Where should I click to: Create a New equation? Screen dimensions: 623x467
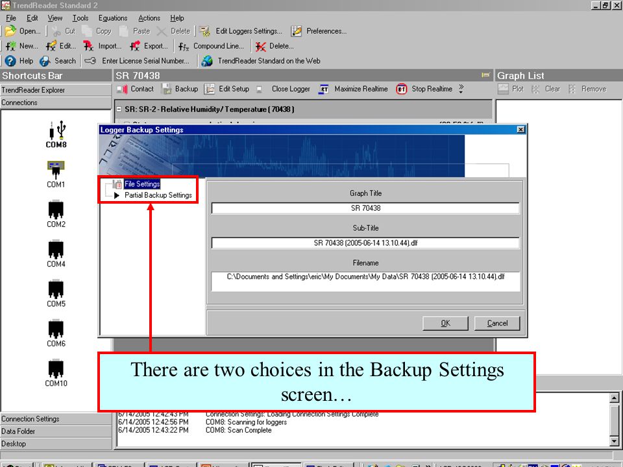pyautogui.click(x=22, y=46)
